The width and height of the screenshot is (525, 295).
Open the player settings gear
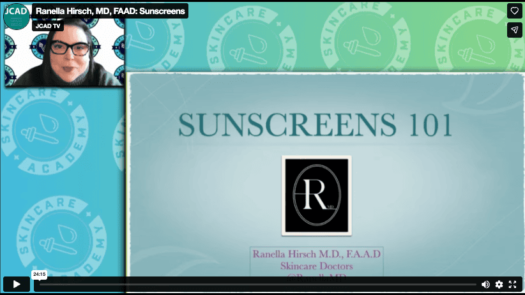[499, 284]
